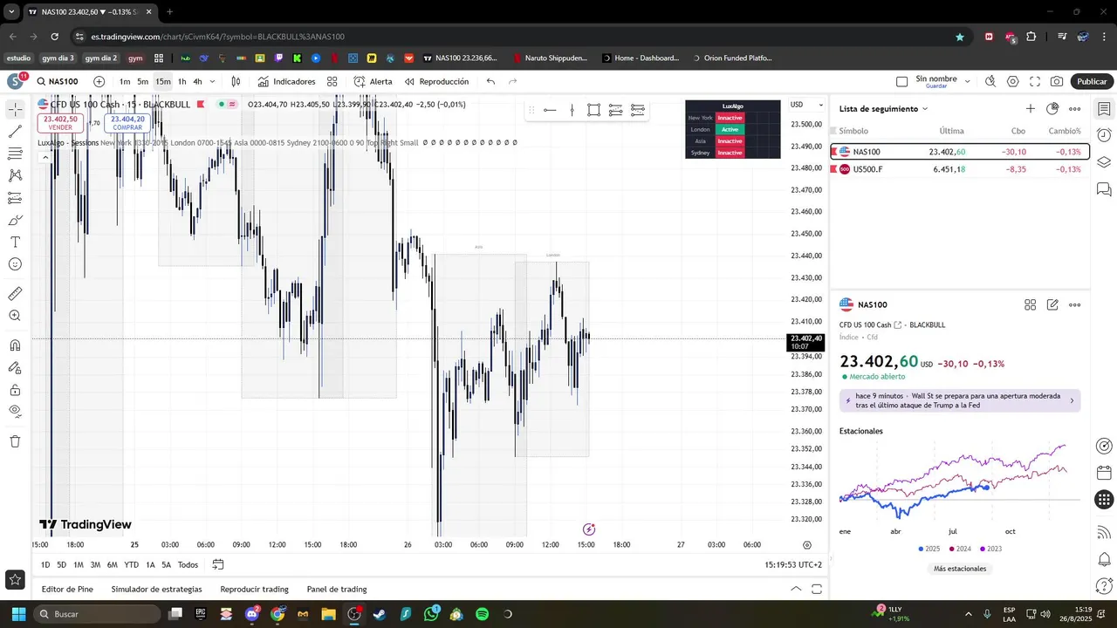Open favorites star toolbar button

tap(15, 579)
